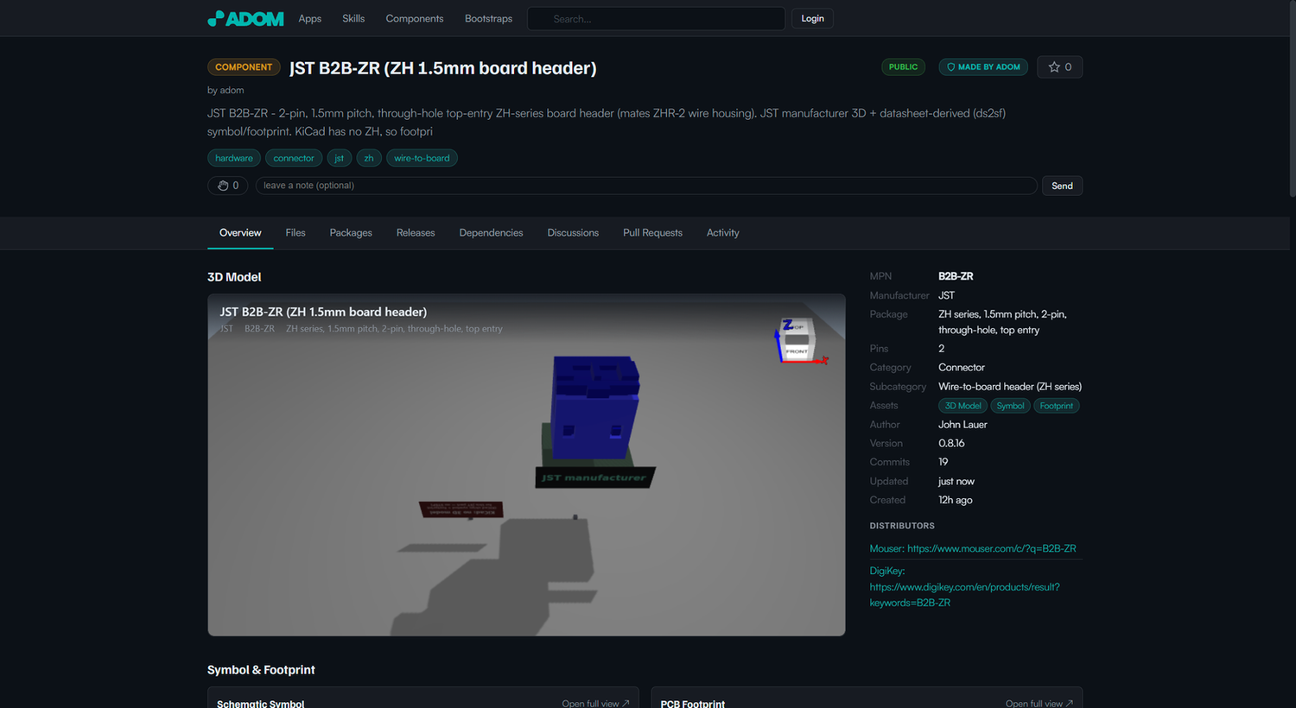The image size is (1296, 708).
Task: Open the Releases tab
Action: (x=416, y=233)
